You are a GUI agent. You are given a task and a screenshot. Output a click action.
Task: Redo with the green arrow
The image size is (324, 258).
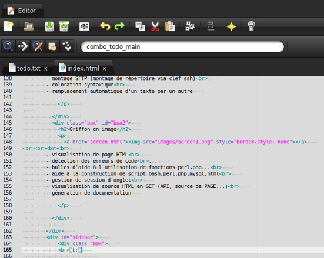coord(119,26)
